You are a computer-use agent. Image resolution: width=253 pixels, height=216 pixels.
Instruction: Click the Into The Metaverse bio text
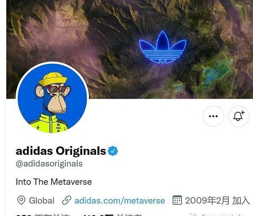54,182
